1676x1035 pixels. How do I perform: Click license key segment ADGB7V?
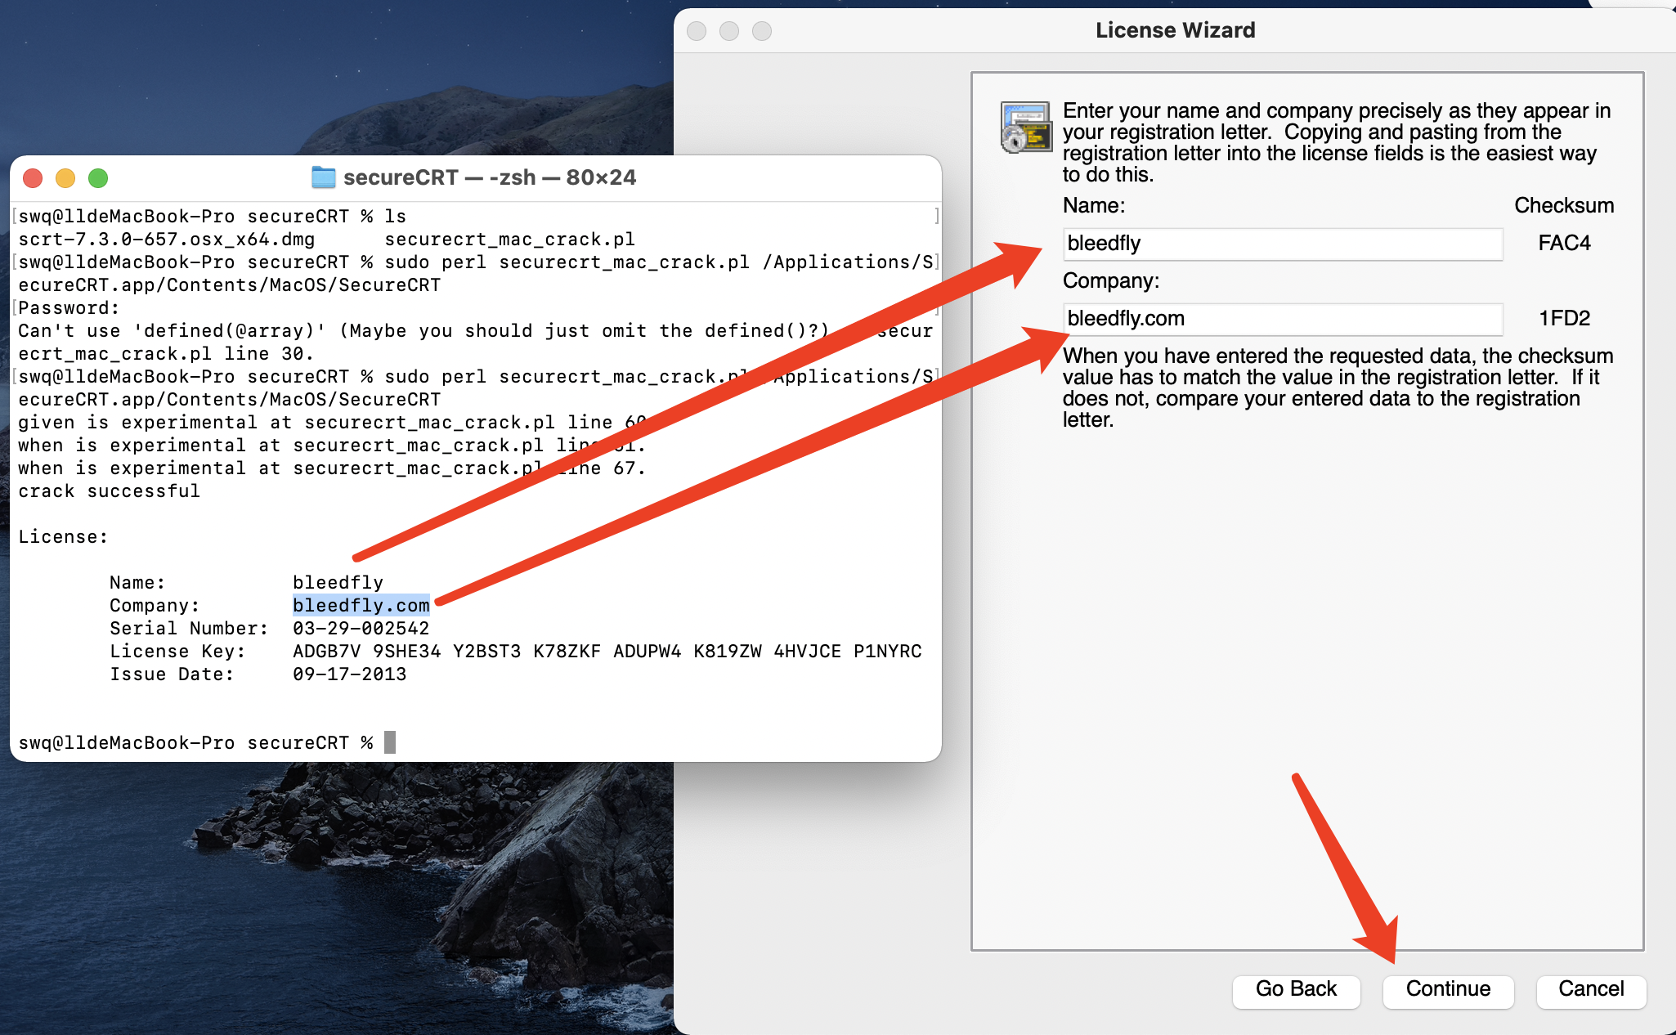point(327,652)
